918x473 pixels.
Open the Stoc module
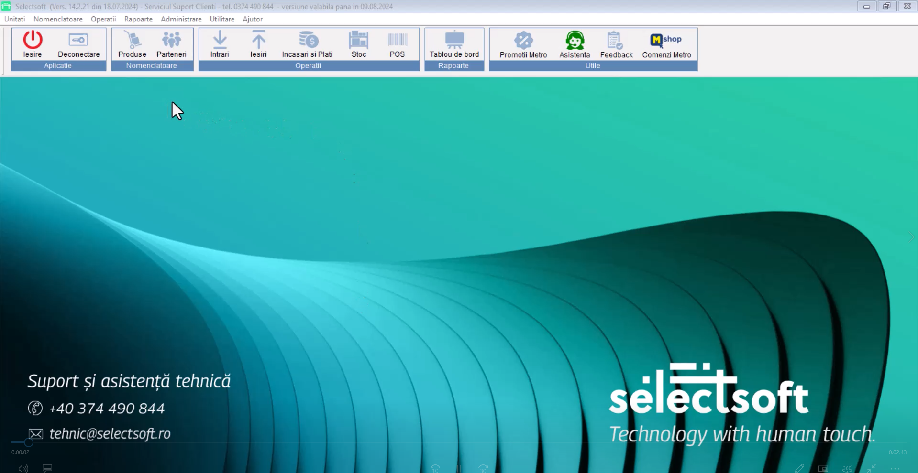click(359, 44)
